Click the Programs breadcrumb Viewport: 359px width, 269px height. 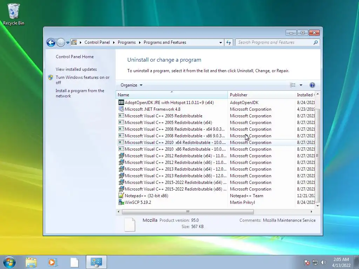tap(127, 42)
